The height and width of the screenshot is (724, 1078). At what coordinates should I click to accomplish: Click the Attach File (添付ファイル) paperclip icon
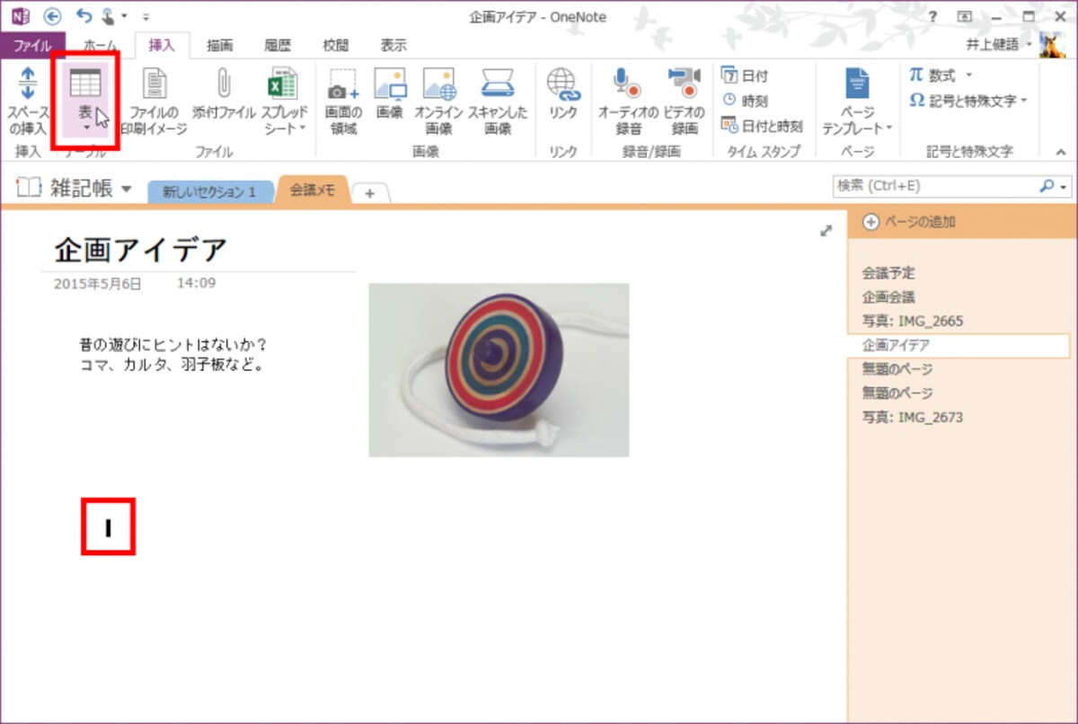point(224,84)
